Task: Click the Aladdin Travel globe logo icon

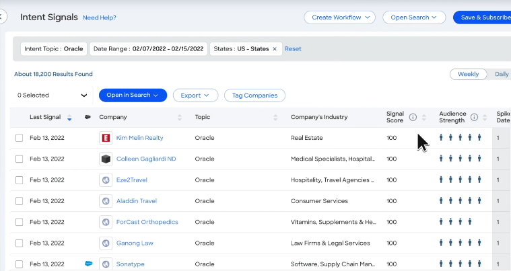Action: [x=106, y=201]
